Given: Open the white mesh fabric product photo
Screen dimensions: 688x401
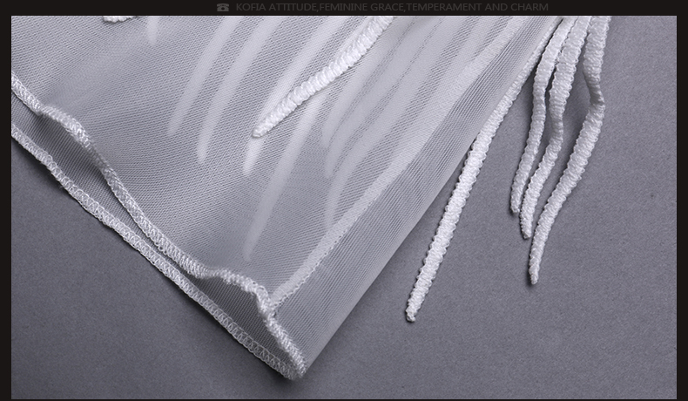Looking at the screenshot, I should click(343, 207).
